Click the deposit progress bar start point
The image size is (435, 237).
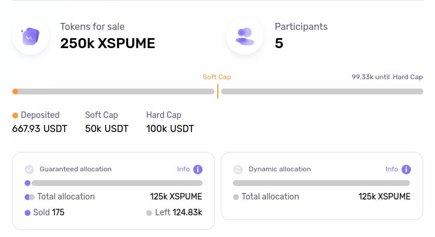(x=15, y=92)
